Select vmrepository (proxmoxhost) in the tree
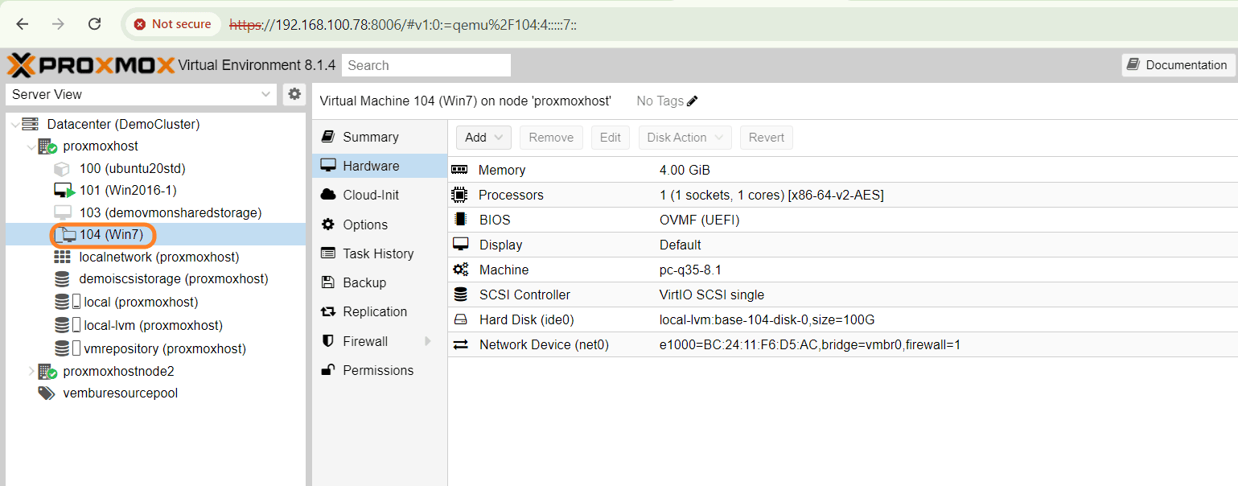The height and width of the screenshot is (486, 1238). [165, 348]
